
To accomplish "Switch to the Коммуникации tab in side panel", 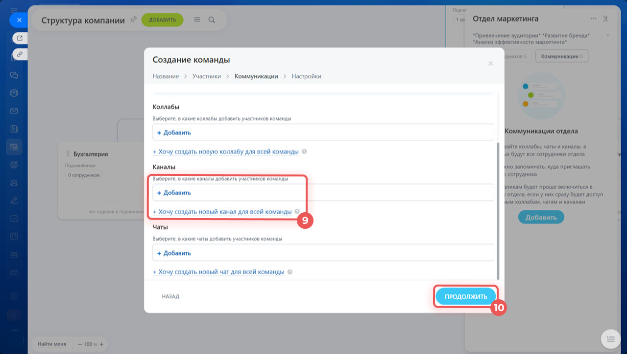I will 561,56.
